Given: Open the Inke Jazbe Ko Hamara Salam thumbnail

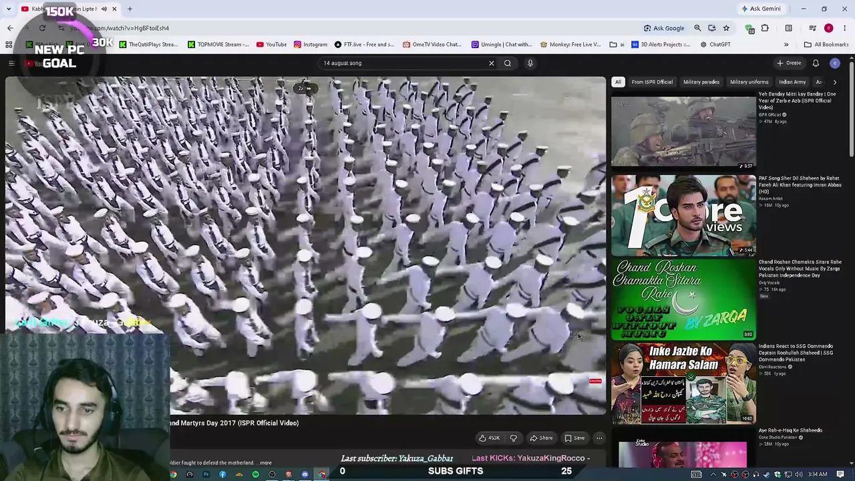Looking at the screenshot, I should click(x=683, y=384).
